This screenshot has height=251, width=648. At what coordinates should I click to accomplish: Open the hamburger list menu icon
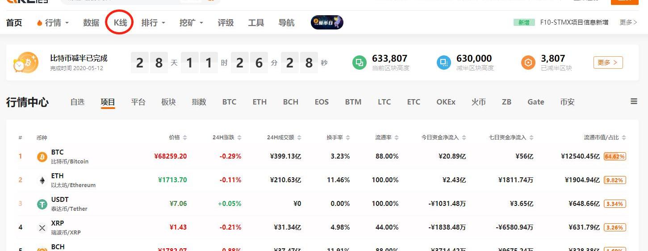click(634, 102)
